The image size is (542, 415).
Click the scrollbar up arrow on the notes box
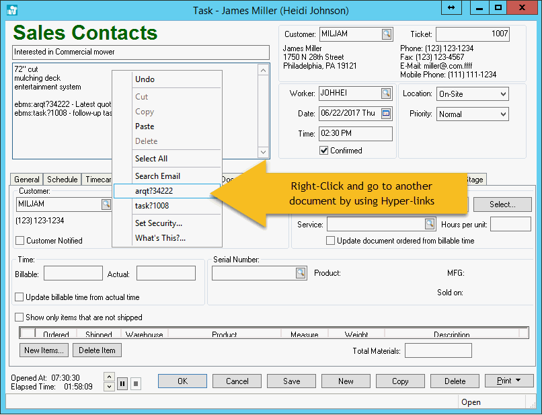(263, 69)
